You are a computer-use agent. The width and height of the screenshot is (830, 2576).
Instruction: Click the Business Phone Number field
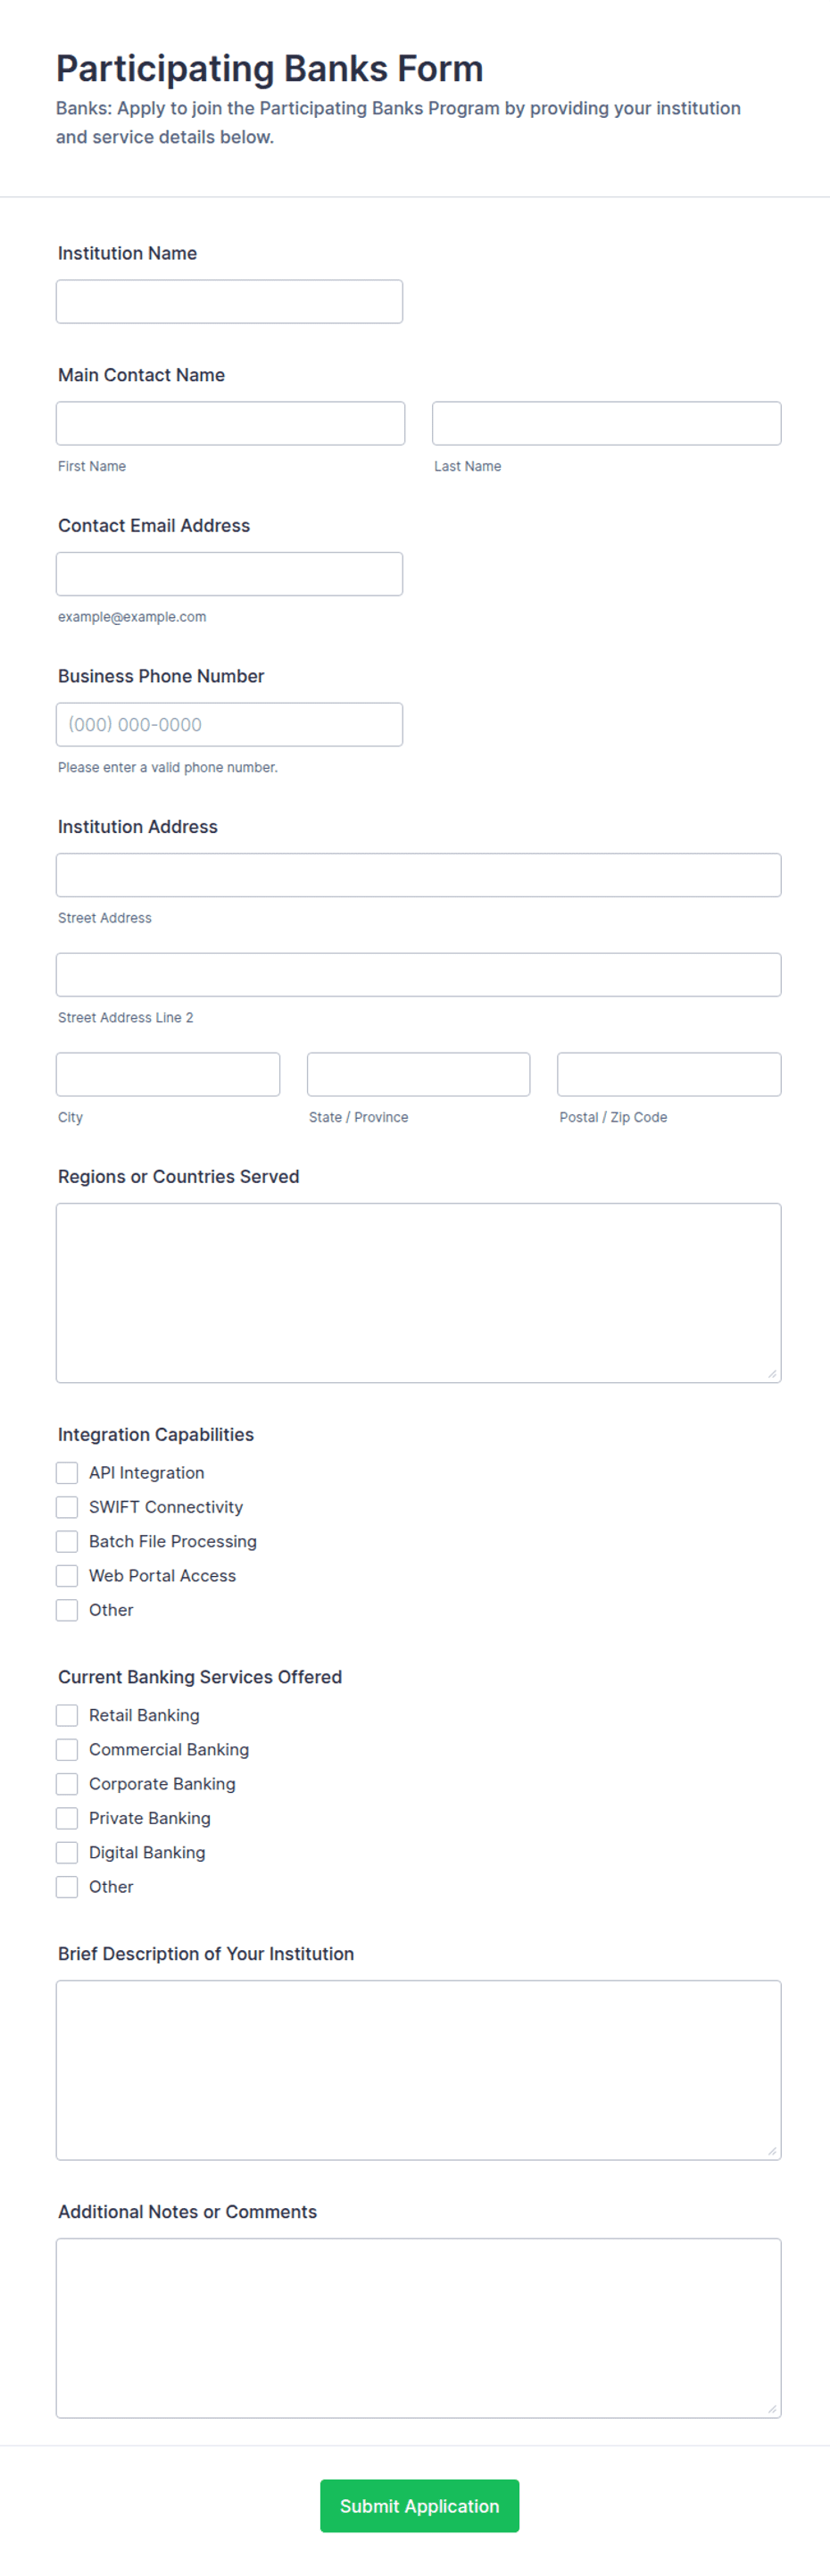click(x=229, y=724)
